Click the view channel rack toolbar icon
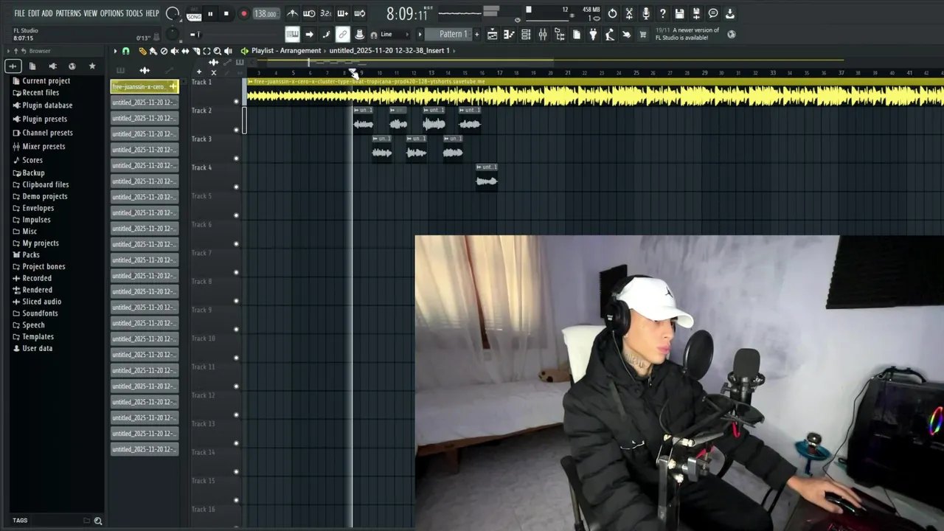Viewport: 944px width, 531px height. coord(526,34)
